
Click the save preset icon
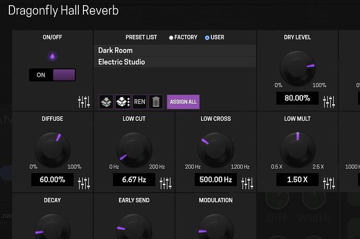tap(106, 102)
